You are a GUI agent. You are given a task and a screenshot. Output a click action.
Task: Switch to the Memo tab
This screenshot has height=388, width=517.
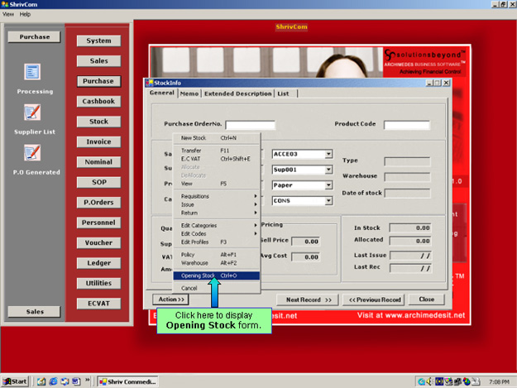pyautogui.click(x=189, y=93)
